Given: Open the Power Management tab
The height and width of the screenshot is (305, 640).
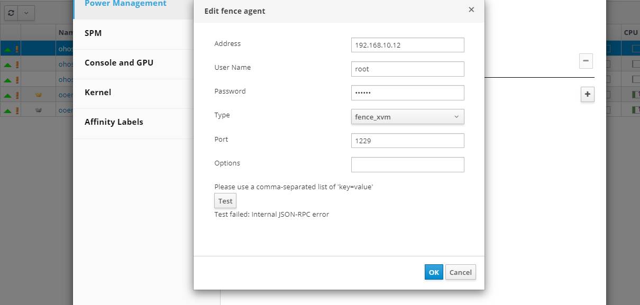Looking at the screenshot, I should point(125,4).
